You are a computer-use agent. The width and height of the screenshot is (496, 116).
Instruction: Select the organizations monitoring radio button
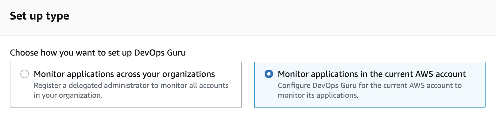pyautogui.click(x=25, y=74)
